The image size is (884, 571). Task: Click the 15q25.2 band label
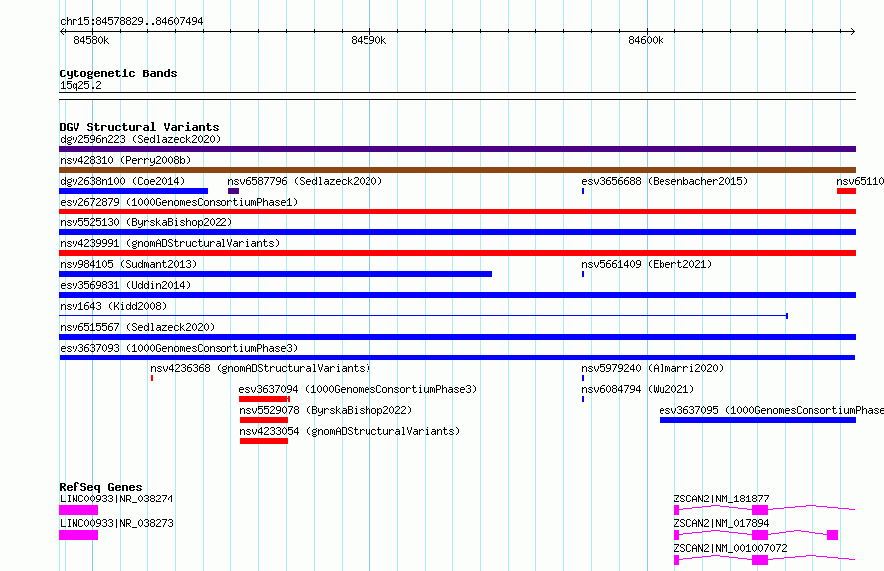(80, 85)
